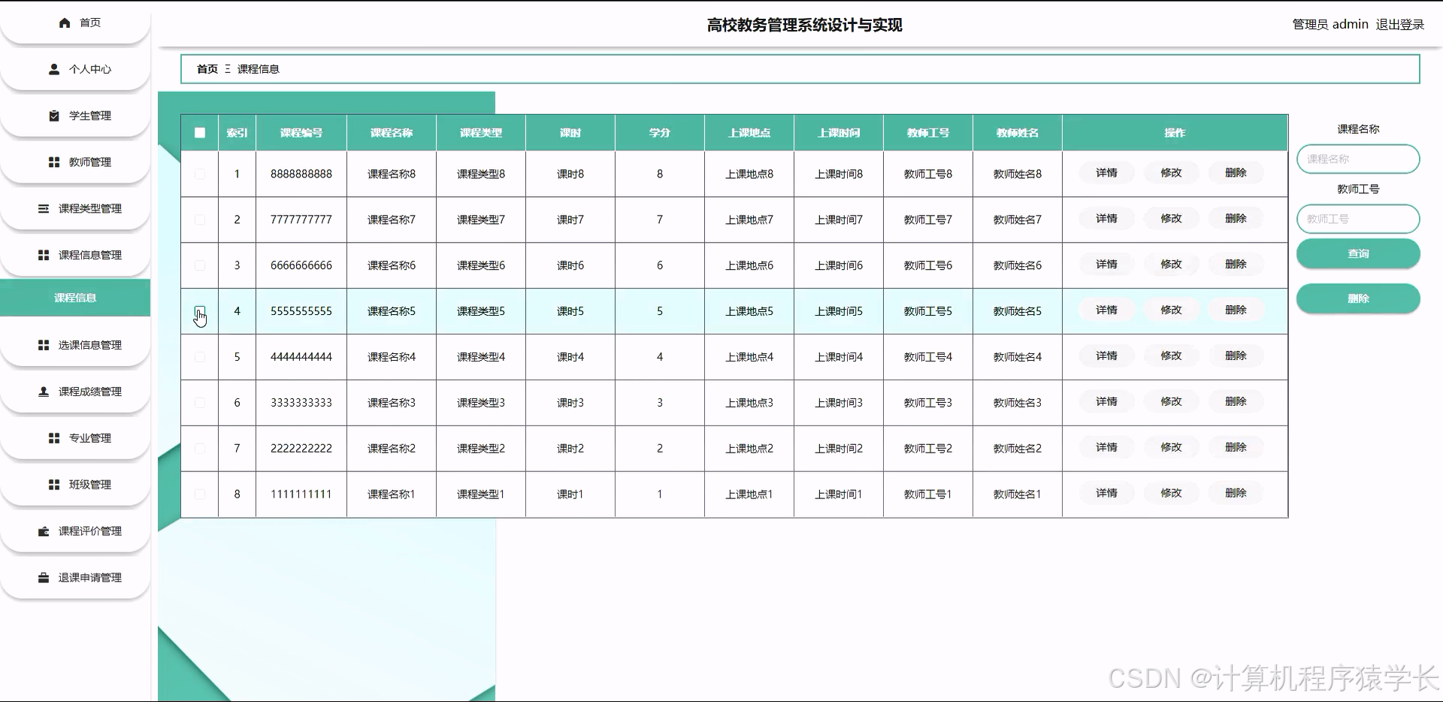The image size is (1443, 702).
Task: Open 首页 from the breadcrumb bar
Action: (x=207, y=69)
